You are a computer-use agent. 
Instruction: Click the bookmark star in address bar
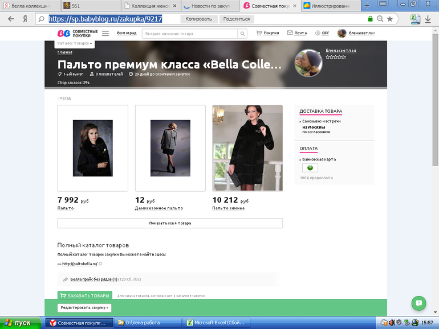pyautogui.click(x=389, y=19)
